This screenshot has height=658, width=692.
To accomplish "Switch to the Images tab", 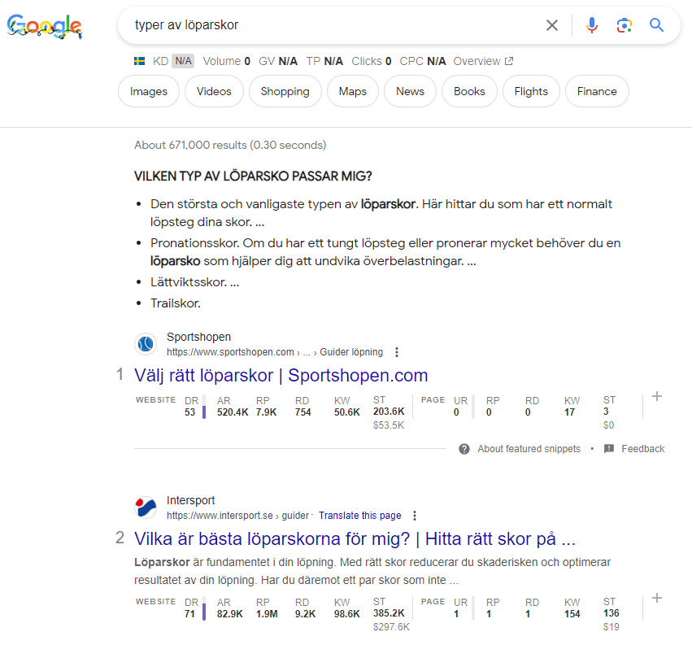I will (x=148, y=91).
